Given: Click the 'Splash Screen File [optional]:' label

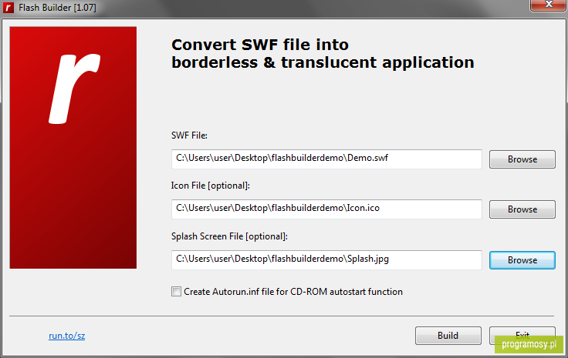Looking at the screenshot, I should 229,236.
